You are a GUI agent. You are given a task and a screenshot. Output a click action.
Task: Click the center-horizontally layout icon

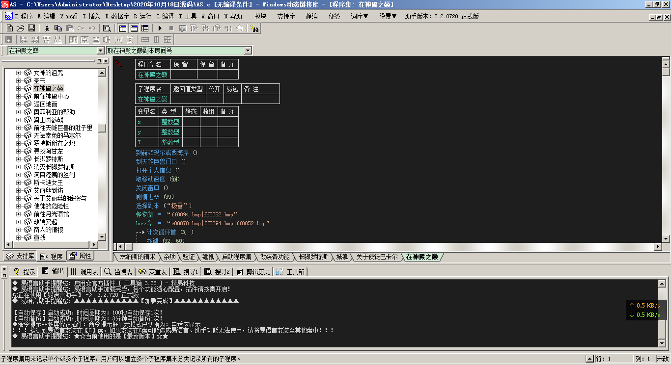tap(73, 40)
